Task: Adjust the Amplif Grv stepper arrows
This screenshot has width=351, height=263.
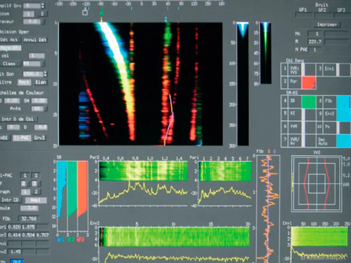Action: click(43, 6)
